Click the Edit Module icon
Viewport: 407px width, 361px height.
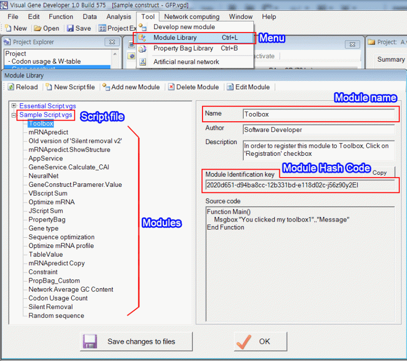coord(230,87)
